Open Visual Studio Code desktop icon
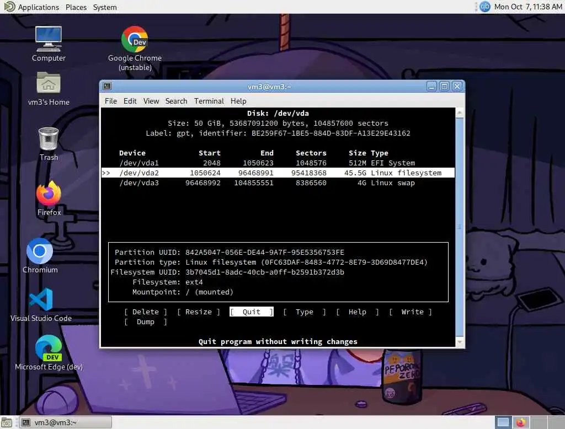Viewport: 565px width, 429px height. point(41,305)
